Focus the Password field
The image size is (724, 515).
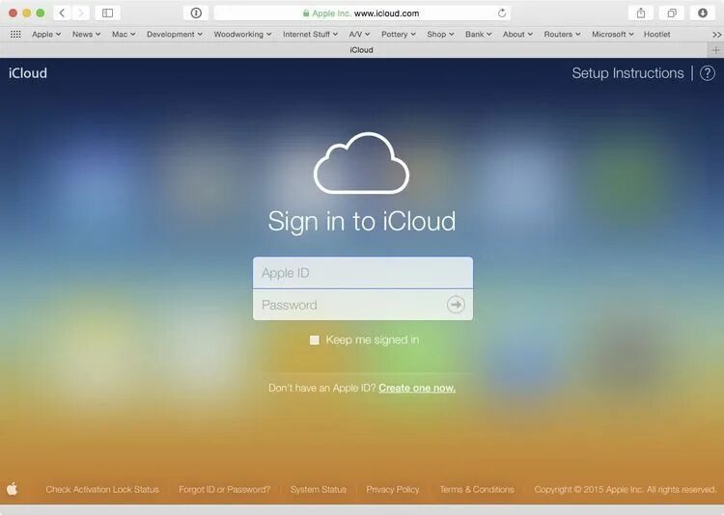pyautogui.click(x=362, y=305)
